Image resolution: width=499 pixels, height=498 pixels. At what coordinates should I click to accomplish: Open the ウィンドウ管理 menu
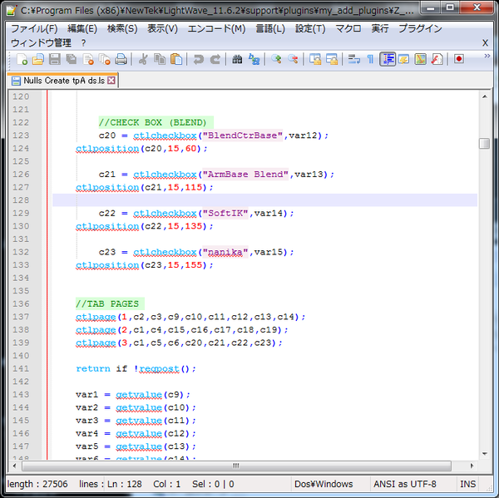[41, 42]
